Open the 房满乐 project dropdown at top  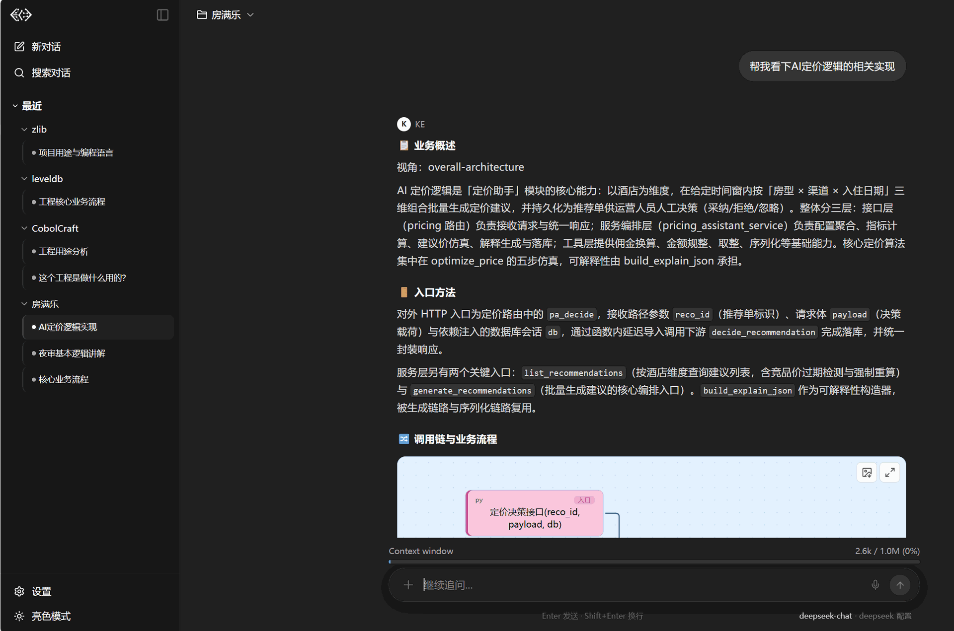(x=226, y=15)
